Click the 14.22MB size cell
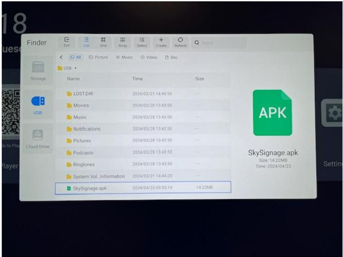Viewport: 343px width, 257px height. [205, 187]
